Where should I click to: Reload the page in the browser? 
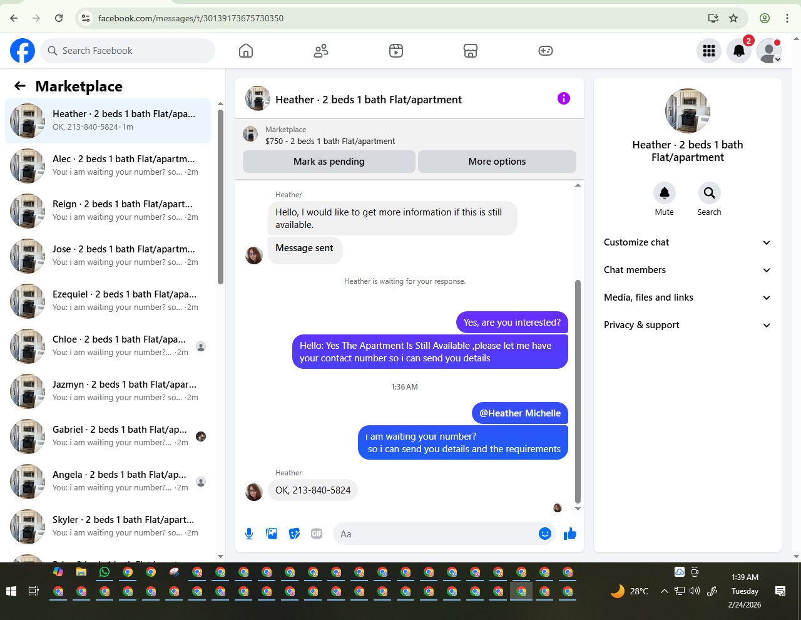click(x=59, y=18)
